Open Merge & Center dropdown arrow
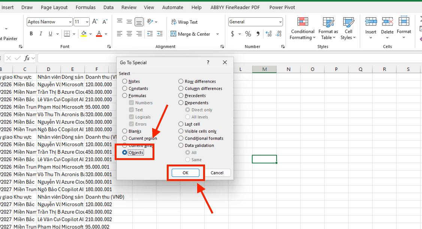This screenshot has height=229, width=422. [217, 34]
